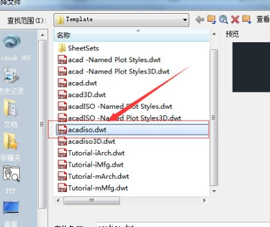This screenshot has width=270, height=227.
Task: Click the horizontal scrollbar thumb
Action: tap(92, 200)
